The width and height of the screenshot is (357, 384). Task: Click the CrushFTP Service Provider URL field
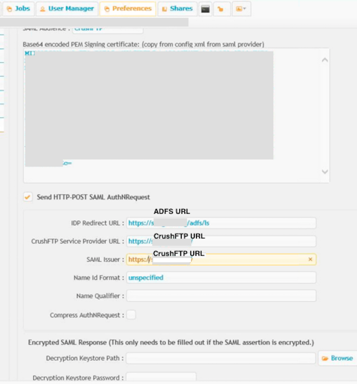pos(221,241)
